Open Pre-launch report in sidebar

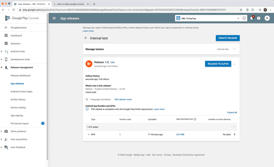click(19, 123)
